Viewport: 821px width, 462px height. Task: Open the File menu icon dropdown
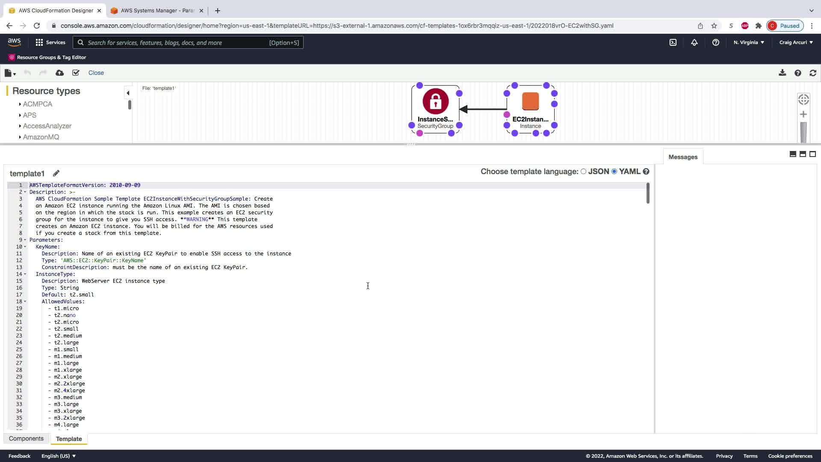(10, 73)
